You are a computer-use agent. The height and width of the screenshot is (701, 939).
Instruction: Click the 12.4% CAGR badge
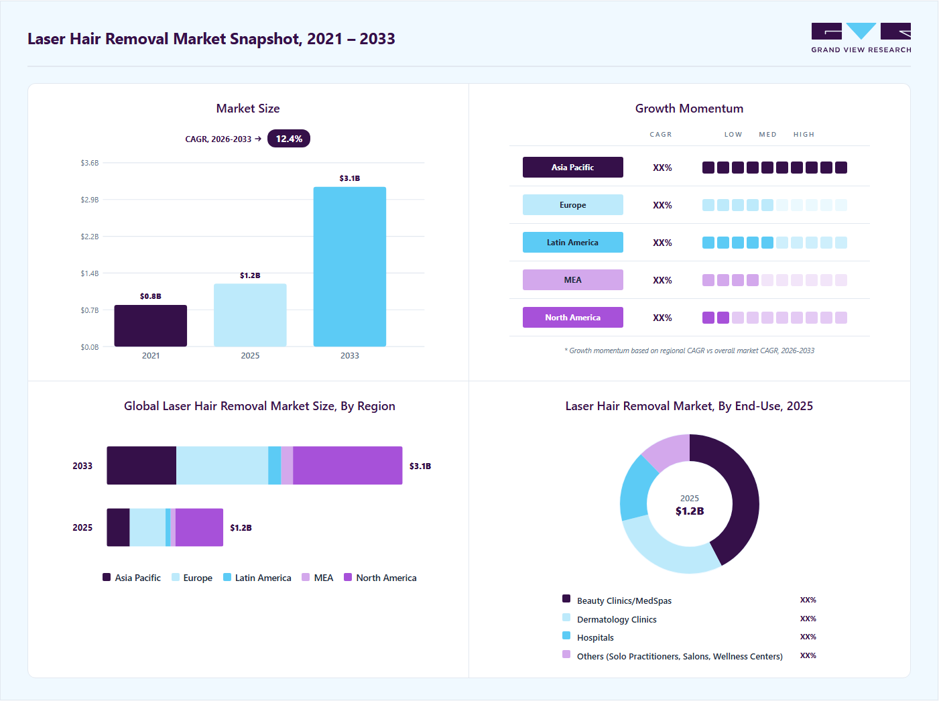289,139
